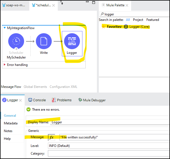Click the magnifier icon in palette search
This screenshot has height=159, width=170.
tap(102, 14)
